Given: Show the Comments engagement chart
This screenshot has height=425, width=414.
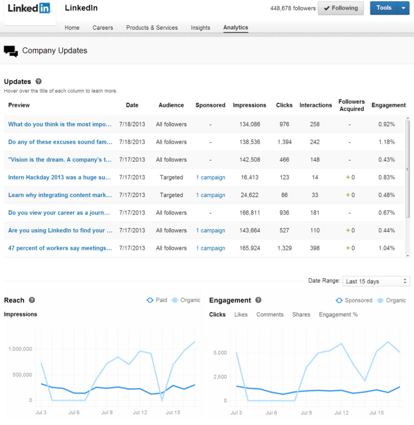Looking at the screenshot, I should click(270, 315).
